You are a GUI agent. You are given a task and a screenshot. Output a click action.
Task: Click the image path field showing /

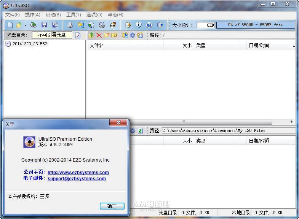click(x=229, y=35)
